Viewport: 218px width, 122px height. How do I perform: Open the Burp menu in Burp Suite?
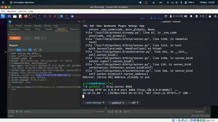(11, 26)
